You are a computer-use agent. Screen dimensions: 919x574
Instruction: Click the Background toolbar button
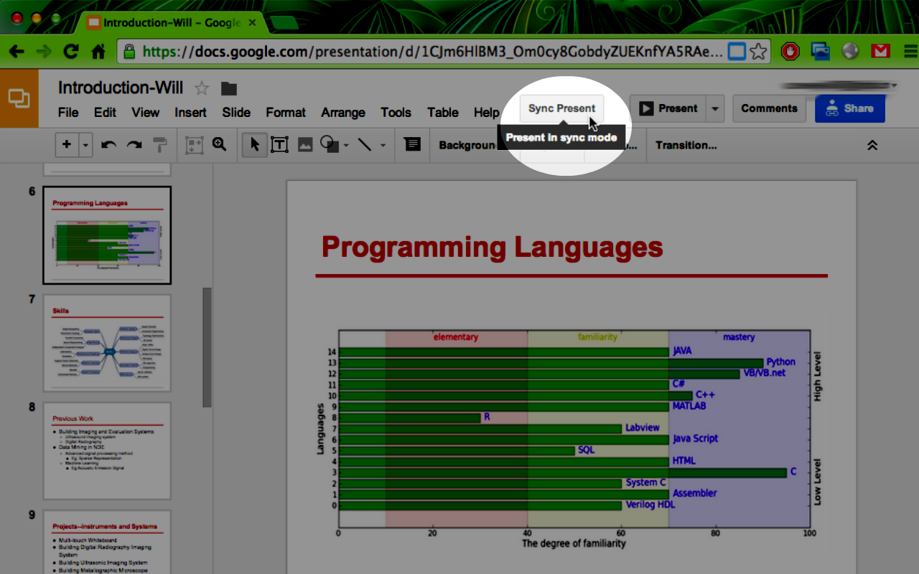tap(467, 145)
